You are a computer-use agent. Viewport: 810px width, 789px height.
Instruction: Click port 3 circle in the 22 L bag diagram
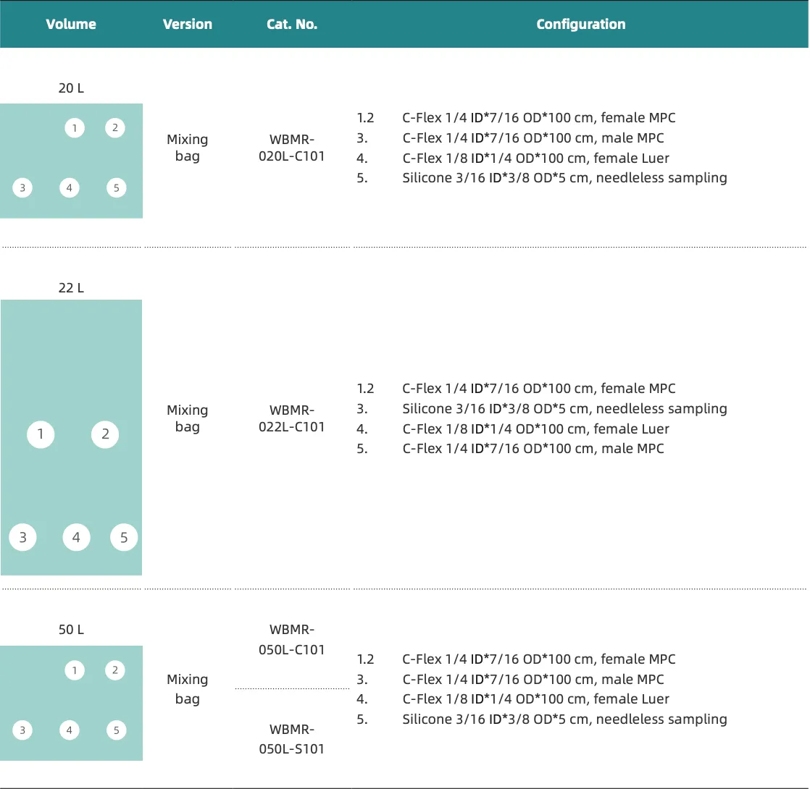pyautogui.click(x=22, y=537)
